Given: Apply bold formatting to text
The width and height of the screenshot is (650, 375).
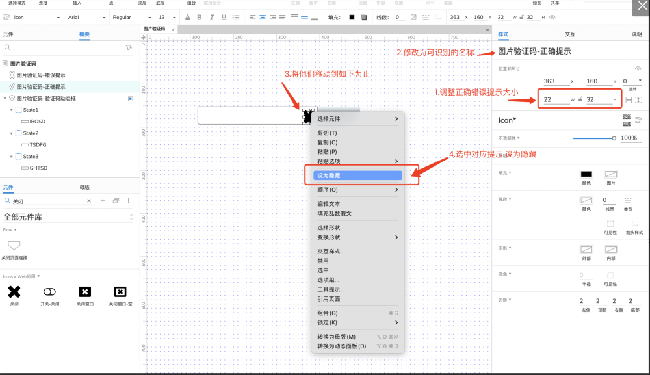Looking at the screenshot, I should click(200, 18).
